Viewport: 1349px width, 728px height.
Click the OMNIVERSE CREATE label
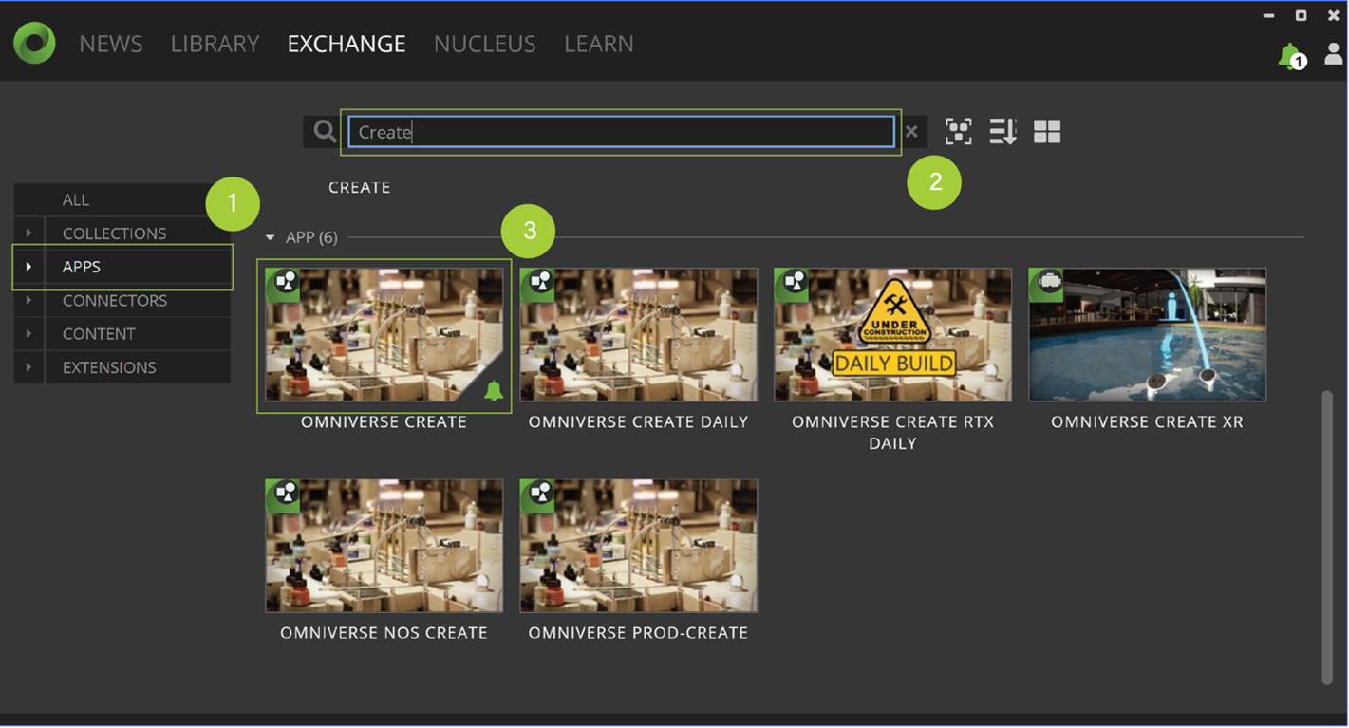(x=384, y=421)
